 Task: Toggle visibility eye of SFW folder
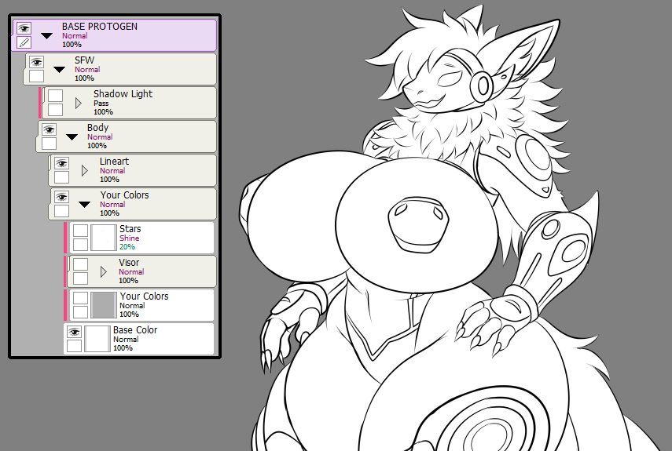pyautogui.click(x=36, y=63)
